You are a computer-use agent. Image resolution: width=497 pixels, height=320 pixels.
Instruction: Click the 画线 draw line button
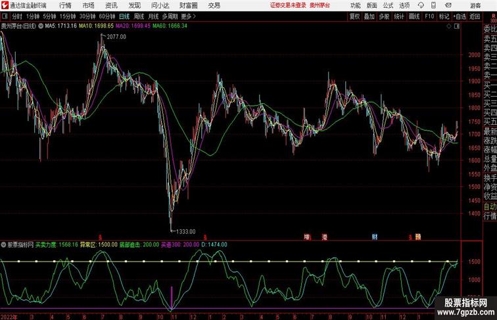pos(414,16)
